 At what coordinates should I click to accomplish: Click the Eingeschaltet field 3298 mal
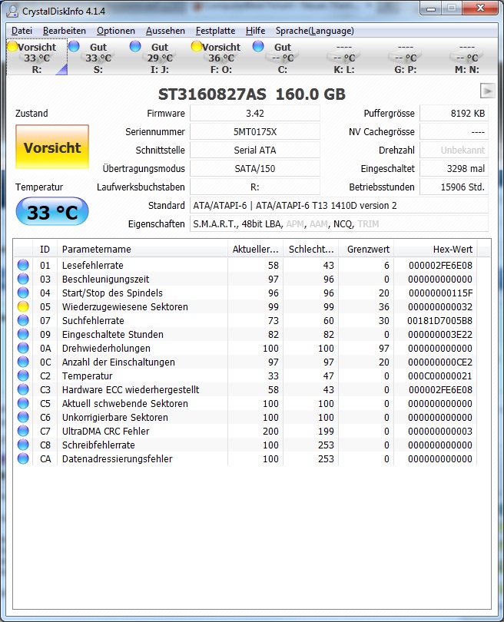pos(454,169)
